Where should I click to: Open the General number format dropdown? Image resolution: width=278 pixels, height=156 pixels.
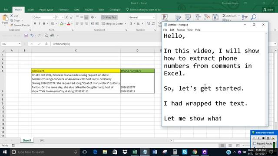coord(154,17)
